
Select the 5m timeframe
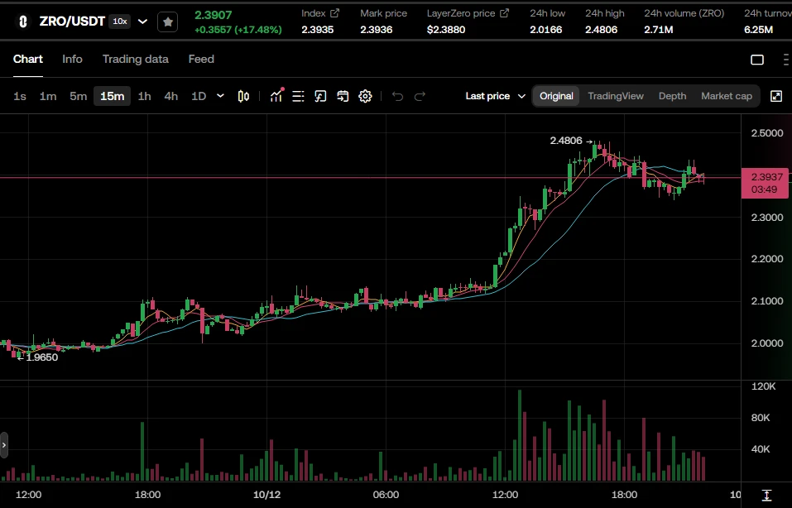[79, 96]
